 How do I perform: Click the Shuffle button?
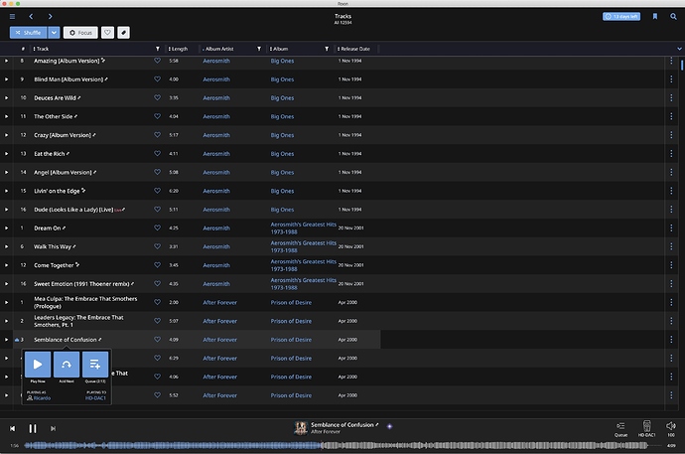[x=29, y=33]
